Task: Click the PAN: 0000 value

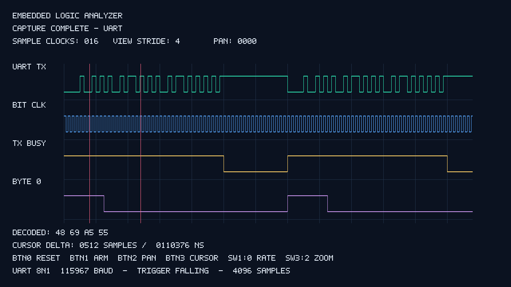Action: coord(235,41)
